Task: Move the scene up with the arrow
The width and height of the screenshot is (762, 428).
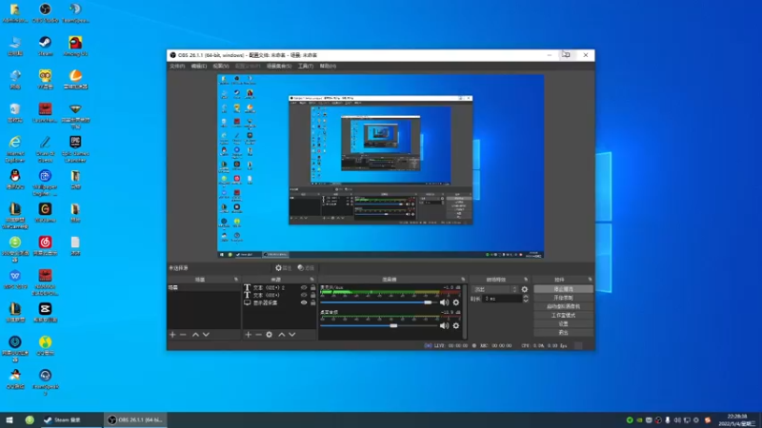Action: point(195,335)
